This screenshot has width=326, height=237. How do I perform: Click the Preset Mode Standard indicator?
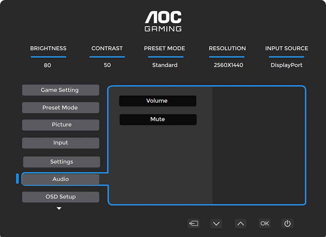165,65
